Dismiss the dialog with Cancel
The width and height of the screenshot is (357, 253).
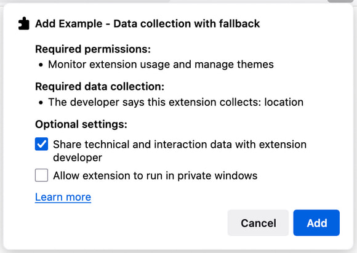(x=258, y=223)
